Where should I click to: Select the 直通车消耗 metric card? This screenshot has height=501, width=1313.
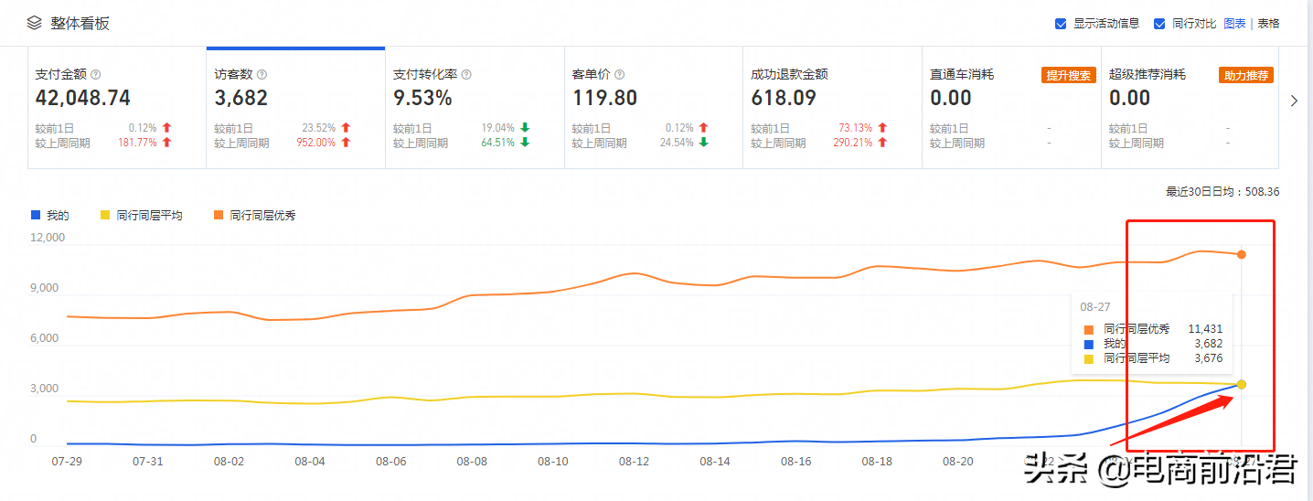pyautogui.click(x=1011, y=108)
